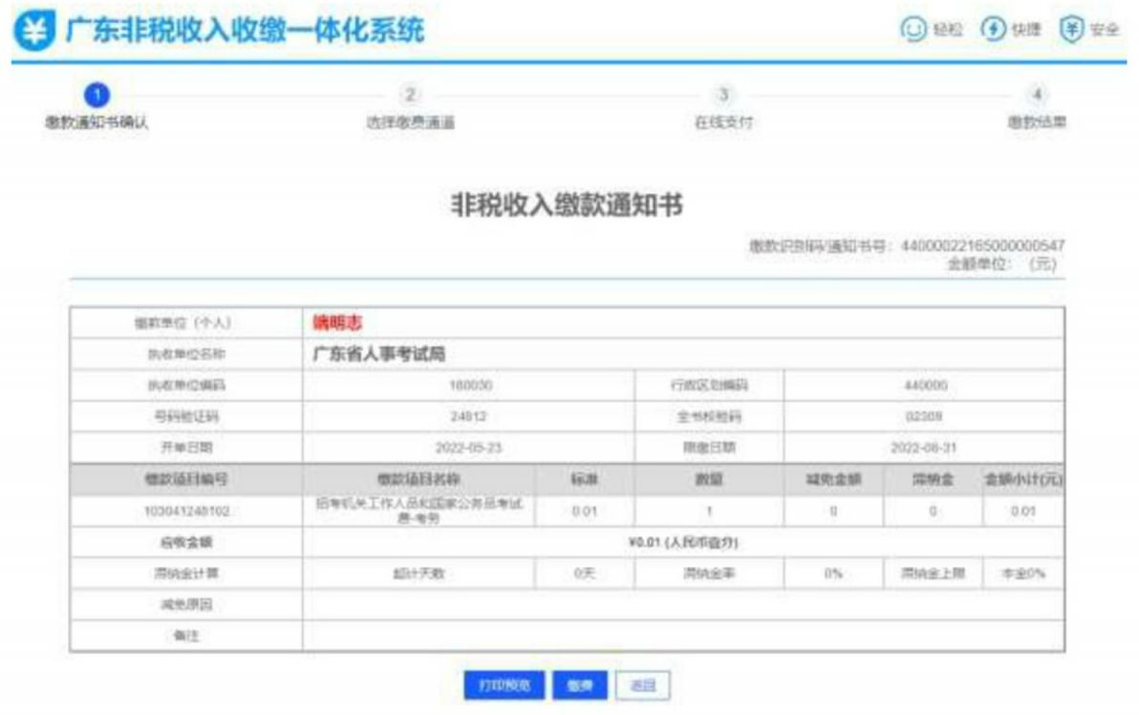This screenshot has height=715, width=1139.
Task: Click the 0.01 value under 标准
Action: pos(584,510)
